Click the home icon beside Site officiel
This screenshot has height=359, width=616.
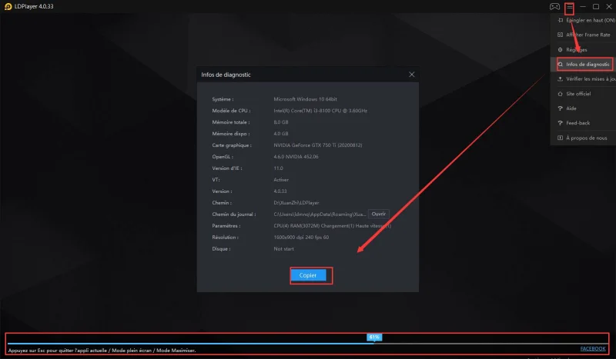[561, 94]
